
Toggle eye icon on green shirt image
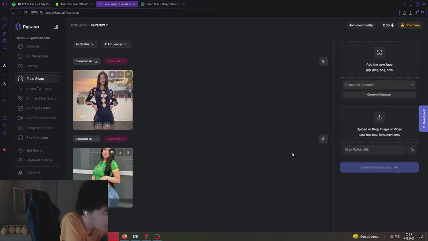coord(112,152)
